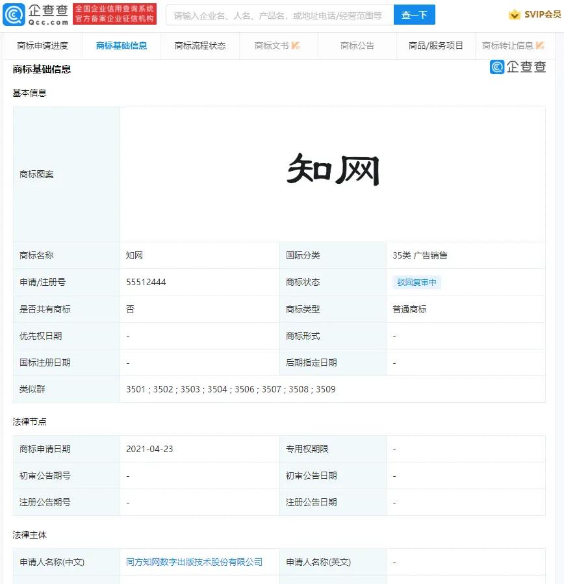564x584 pixels.
Task: Click the SVIP crown icon
Action: (x=515, y=15)
